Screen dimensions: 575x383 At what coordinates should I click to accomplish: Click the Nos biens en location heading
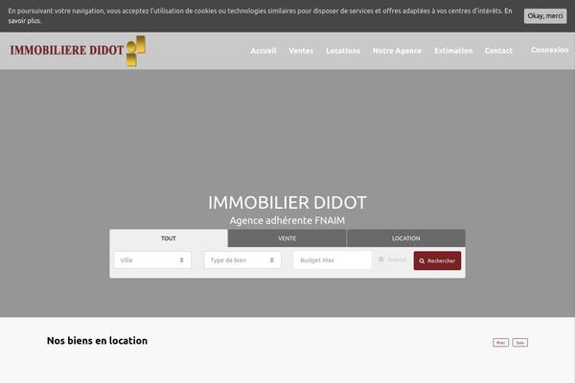(97, 341)
